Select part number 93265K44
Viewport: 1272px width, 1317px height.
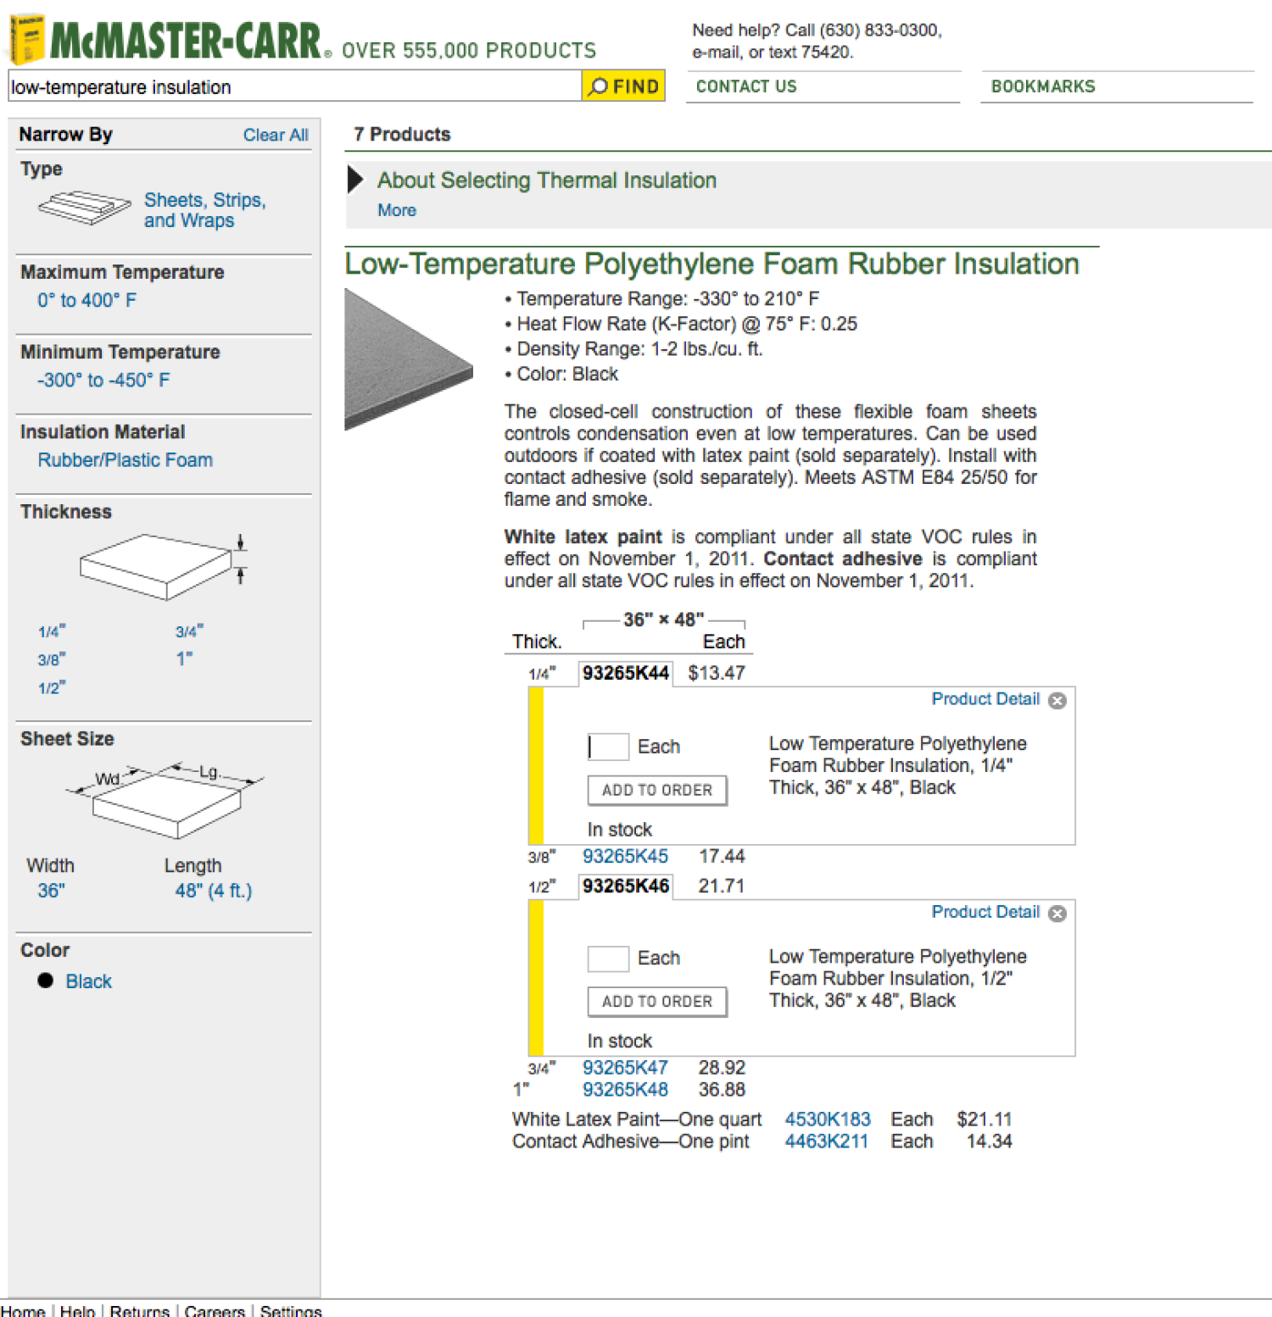click(626, 673)
